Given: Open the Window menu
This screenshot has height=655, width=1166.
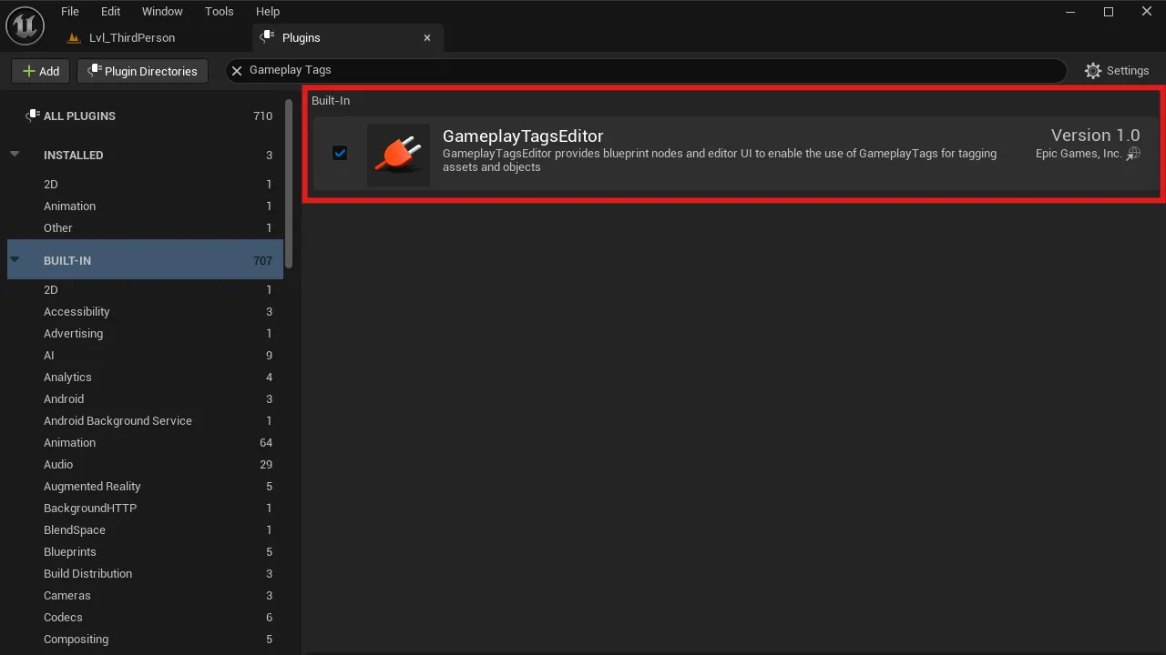Looking at the screenshot, I should [162, 11].
